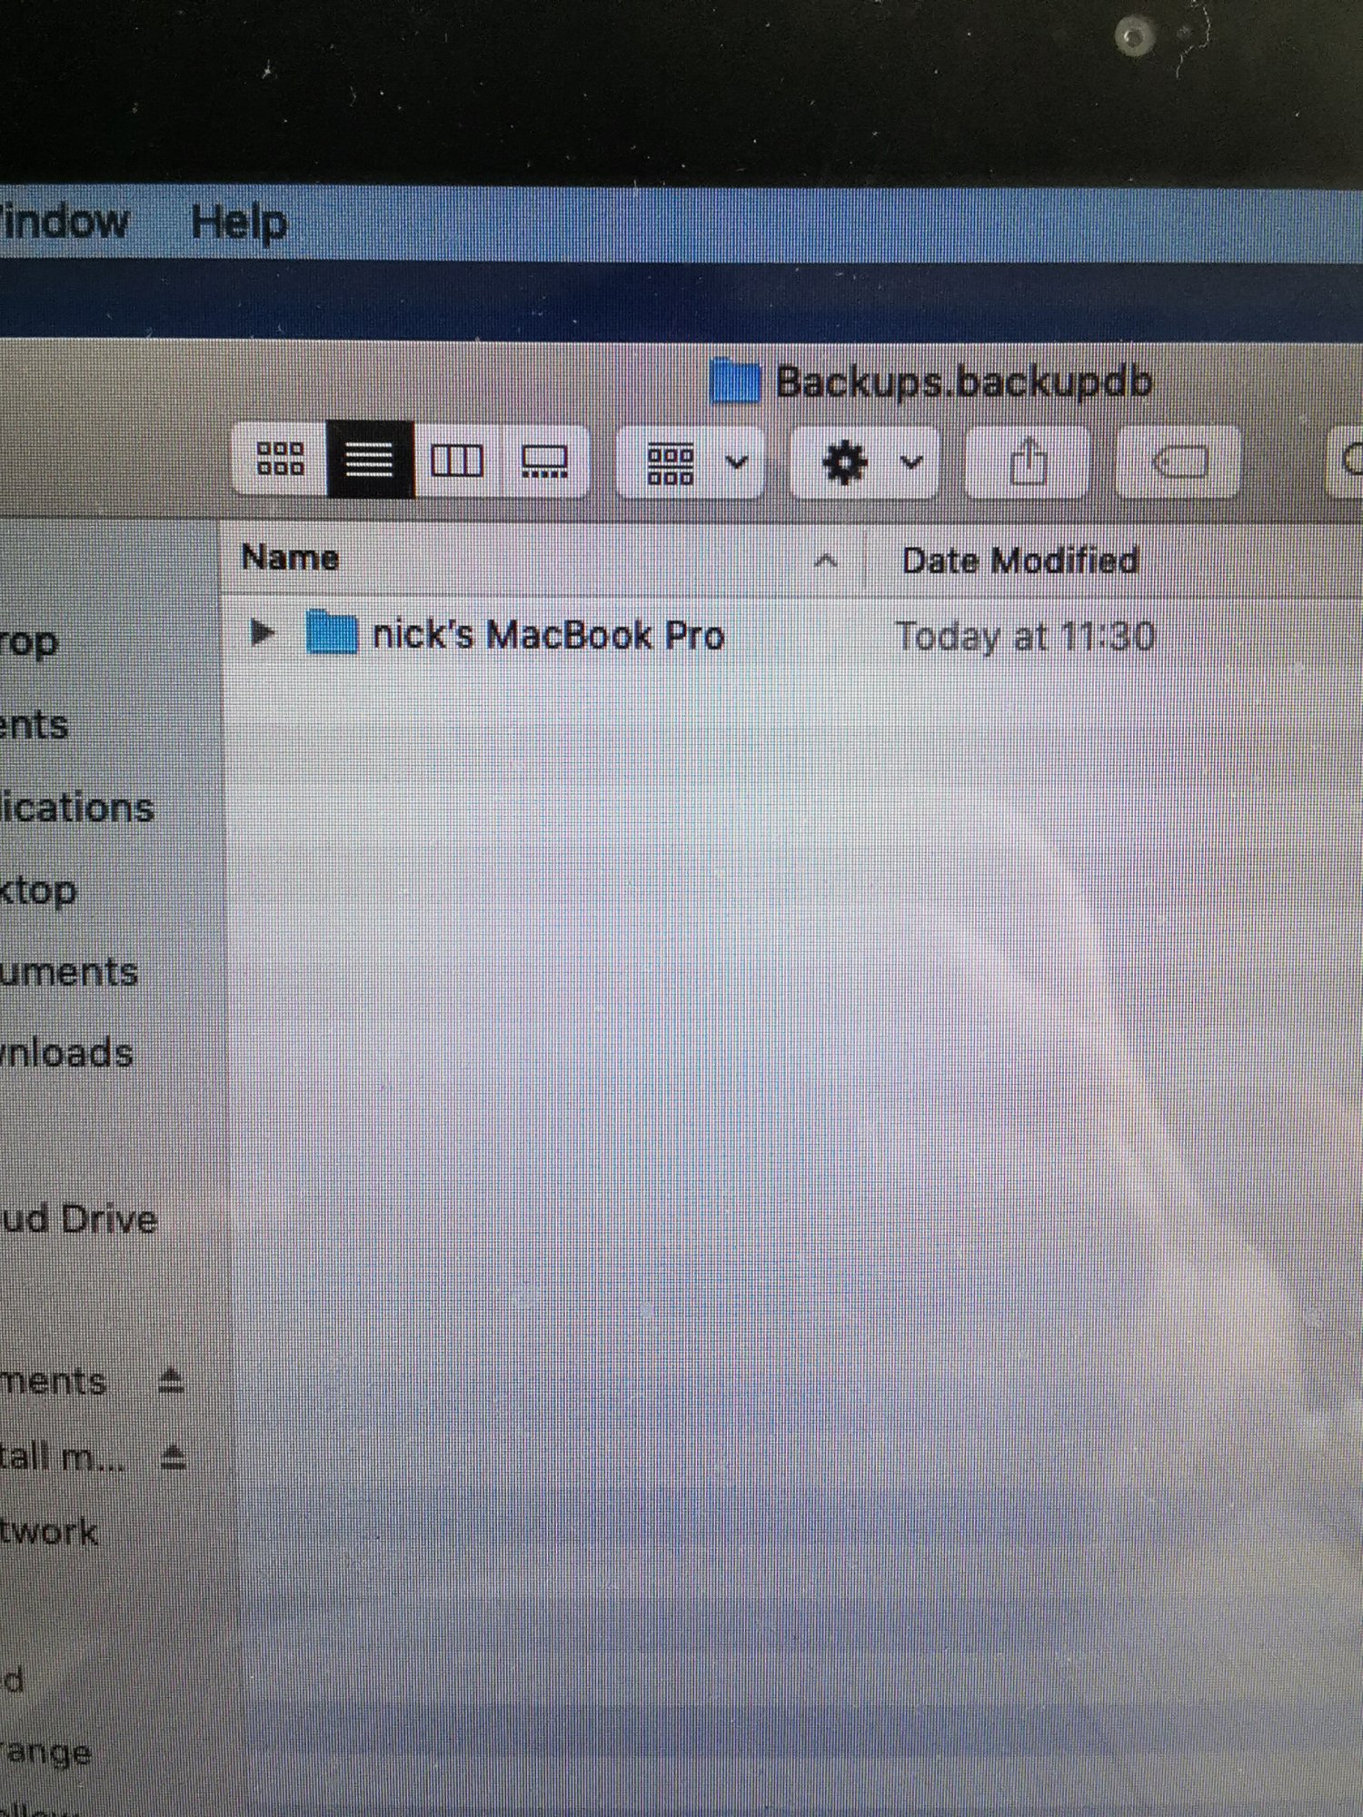Viewport: 1363px width, 1817px height.
Task: Open Desktop in the sidebar
Action: pyautogui.click(x=38, y=890)
